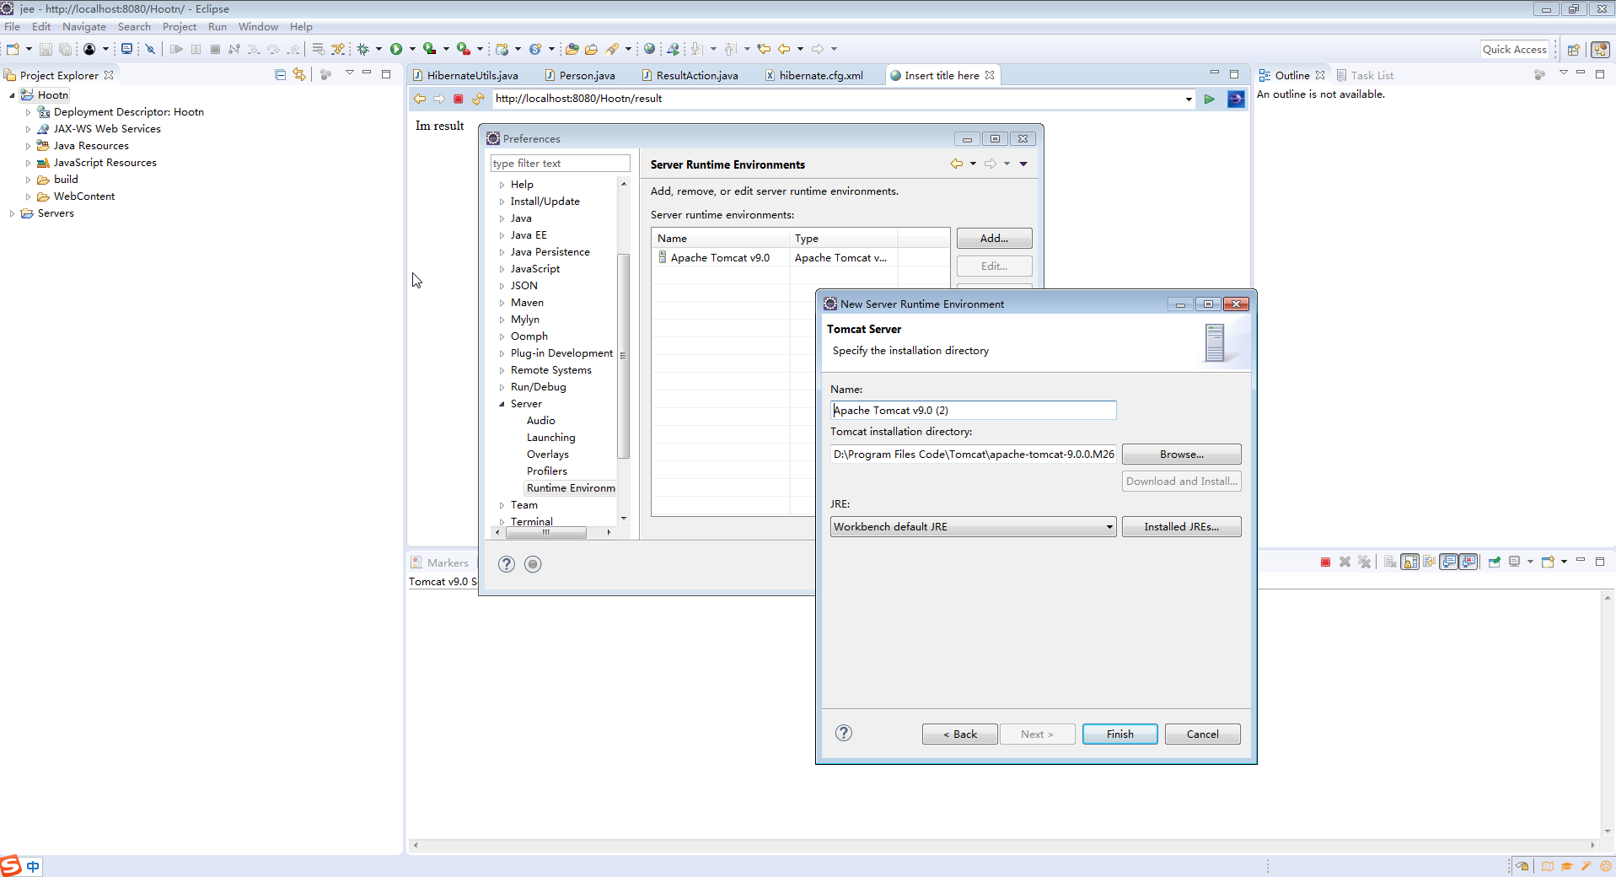Open the Run button dropdown arrow
This screenshot has width=1616, height=877.
point(412,49)
